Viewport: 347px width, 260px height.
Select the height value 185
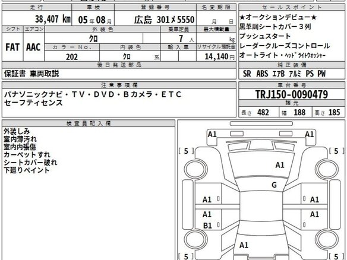[x=334, y=113]
